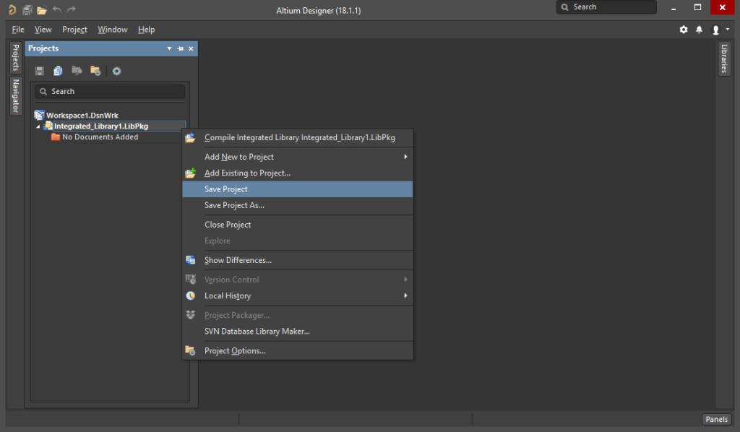Click the Save All icon in title bar
The width and height of the screenshot is (740, 432).
tap(27, 10)
